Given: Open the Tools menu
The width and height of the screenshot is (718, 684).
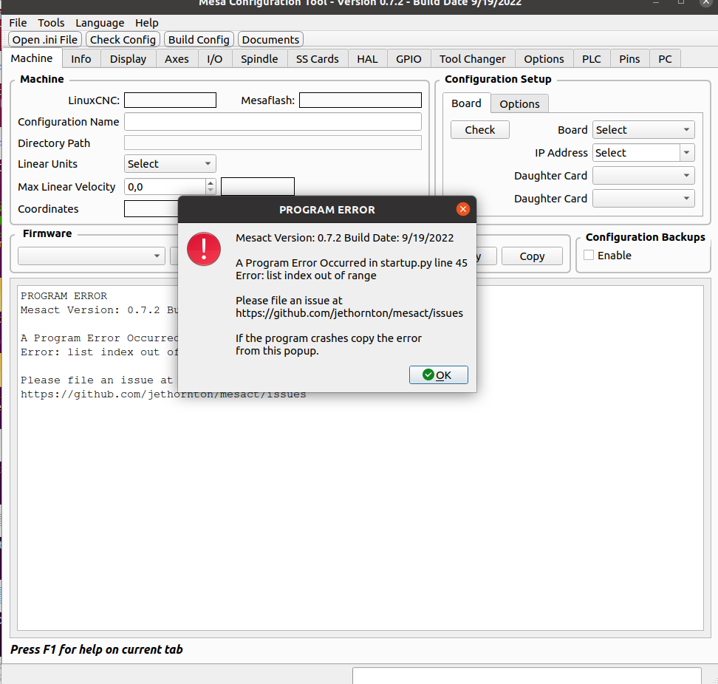Looking at the screenshot, I should 51,22.
